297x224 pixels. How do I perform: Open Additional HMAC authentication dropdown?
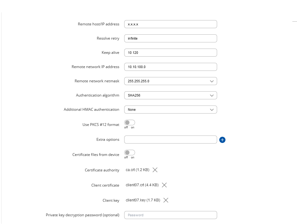[170, 110]
